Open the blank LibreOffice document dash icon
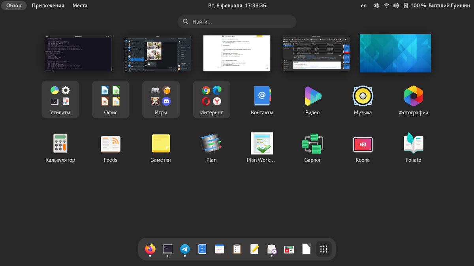 point(307,249)
